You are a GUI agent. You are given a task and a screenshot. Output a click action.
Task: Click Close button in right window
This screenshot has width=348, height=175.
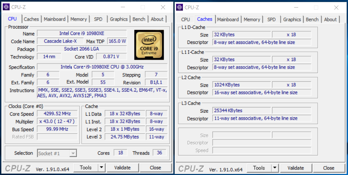[x=329, y=168]
